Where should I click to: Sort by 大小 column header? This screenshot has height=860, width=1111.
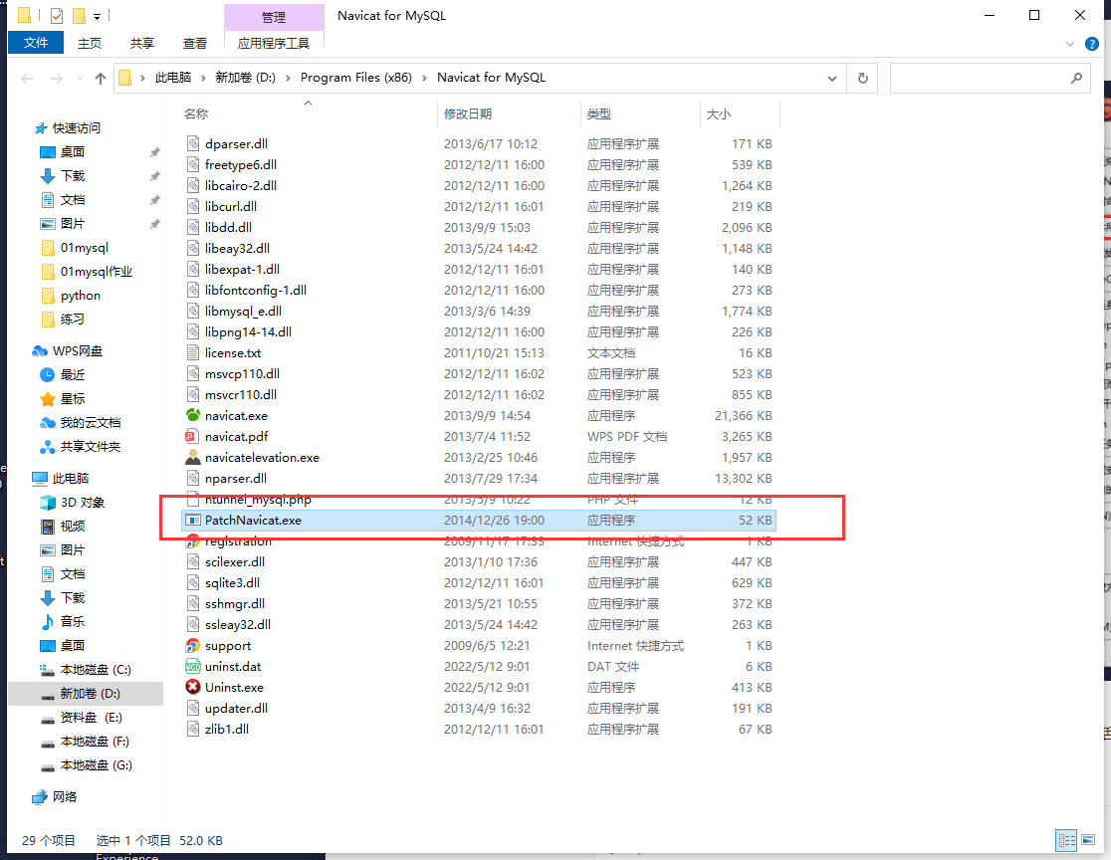click(x=718, y=114)
